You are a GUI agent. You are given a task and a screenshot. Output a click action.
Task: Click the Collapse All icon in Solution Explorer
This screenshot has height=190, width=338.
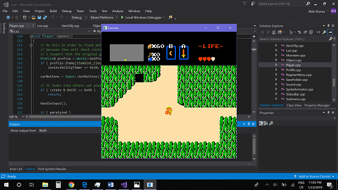click(x=305, y=32)
